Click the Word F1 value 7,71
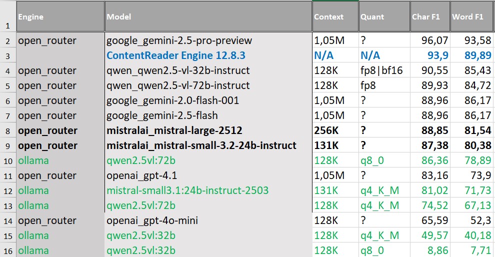495x257 pixels. [x=471, y=250]
